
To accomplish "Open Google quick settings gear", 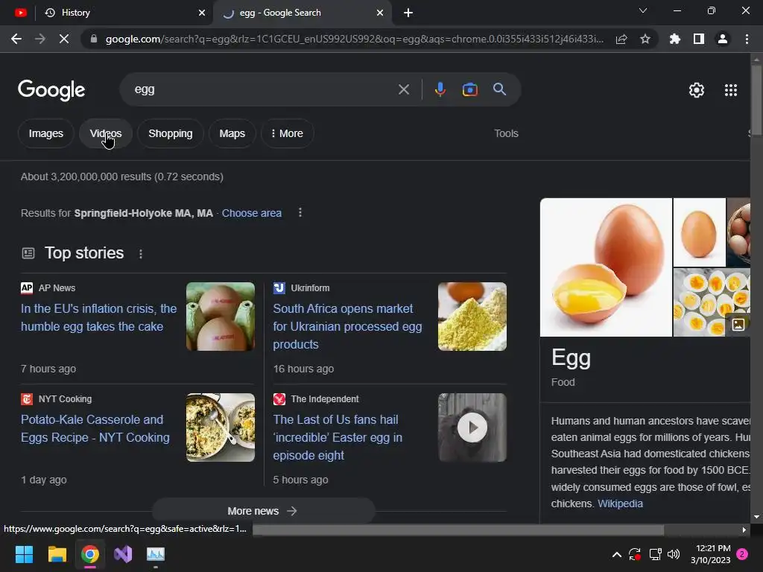I will tap(697, 90).
